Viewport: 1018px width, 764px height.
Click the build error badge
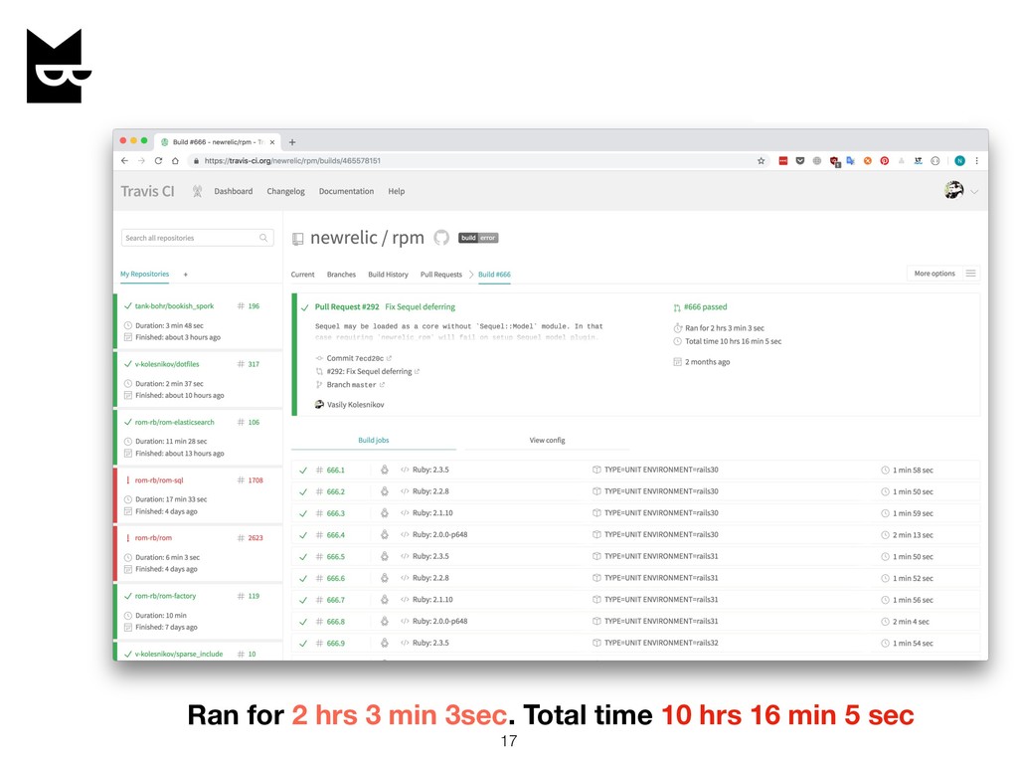pyautogui.click(x=478, y=238)
